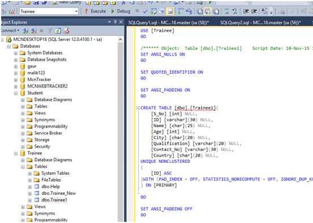This screenshot has width=313, height=223.
Task: Click the '[dbo].[Trainee1]' table name in CREATE TABLE
Action: click(195, 108)
